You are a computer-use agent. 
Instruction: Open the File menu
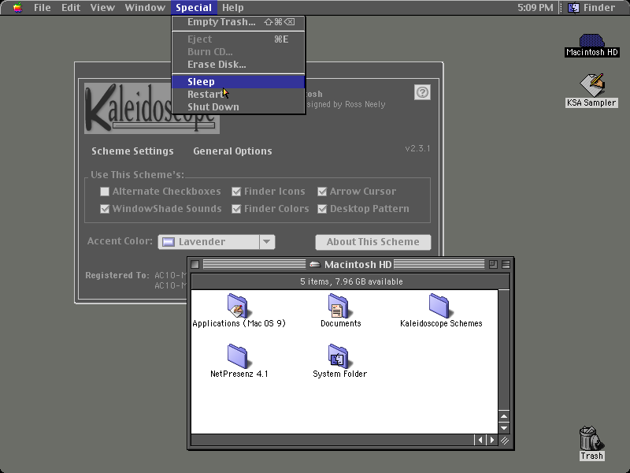(43, 8)
